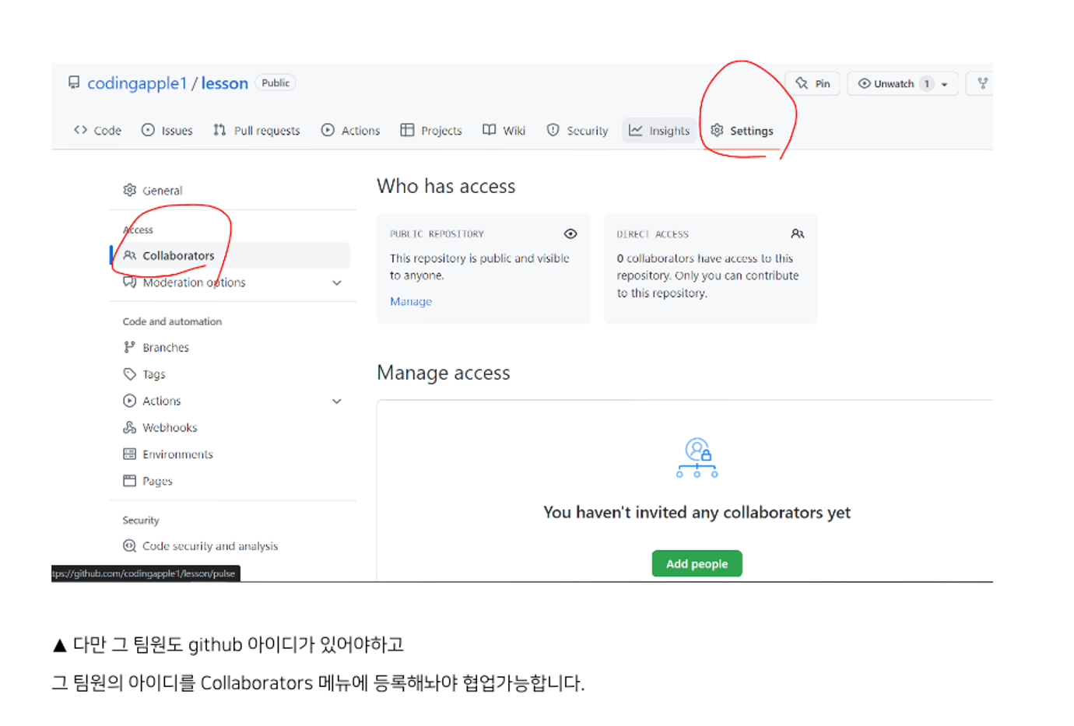Open the repository Settings tab

click(x=742, y=131)
